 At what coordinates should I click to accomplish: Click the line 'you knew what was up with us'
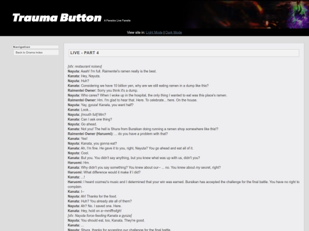134,158
